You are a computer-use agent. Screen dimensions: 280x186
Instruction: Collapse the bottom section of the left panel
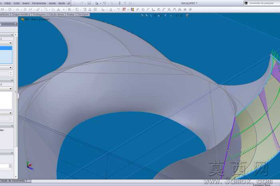12,153
